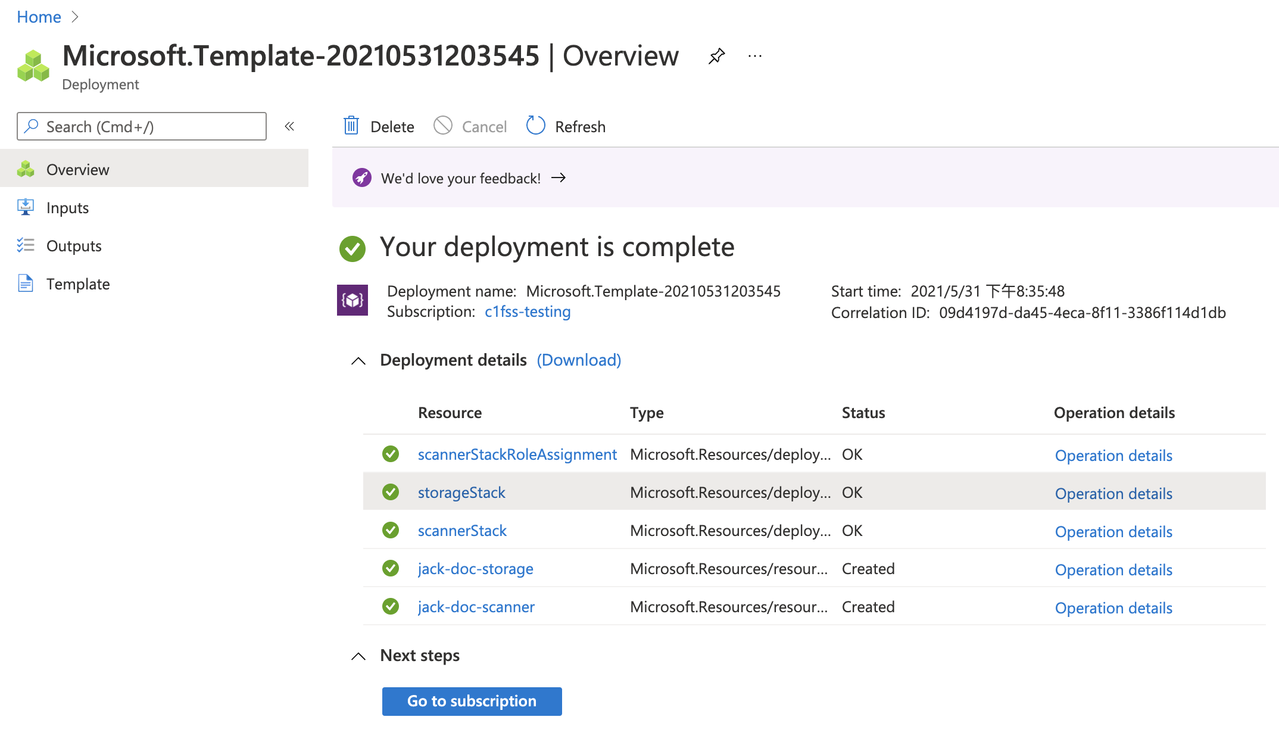Click the Cancel circle-slash icon
This screenshot has height=748, width=1279.
tap(443, 126)
